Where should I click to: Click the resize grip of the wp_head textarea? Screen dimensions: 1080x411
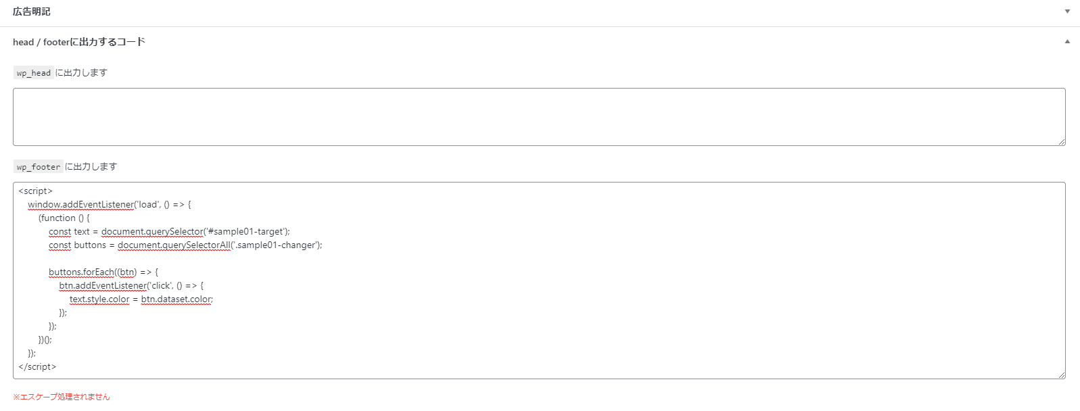click(x=1061, y=142)
